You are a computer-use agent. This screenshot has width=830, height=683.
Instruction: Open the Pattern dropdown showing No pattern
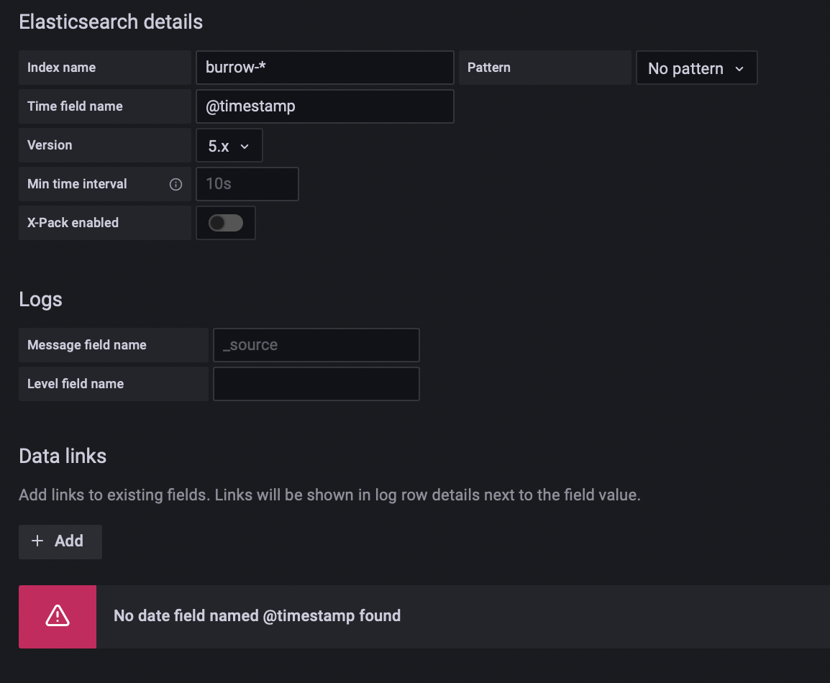696,68
